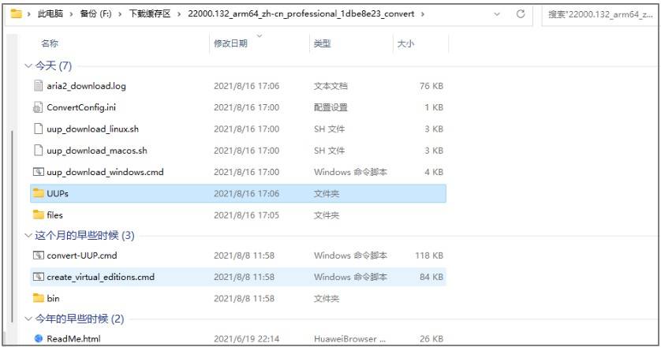Click the 配置设置 type of ConvertConfig.ini
Image resolution: width=661 pixels, height=347 pixels.
coord(330,107)
